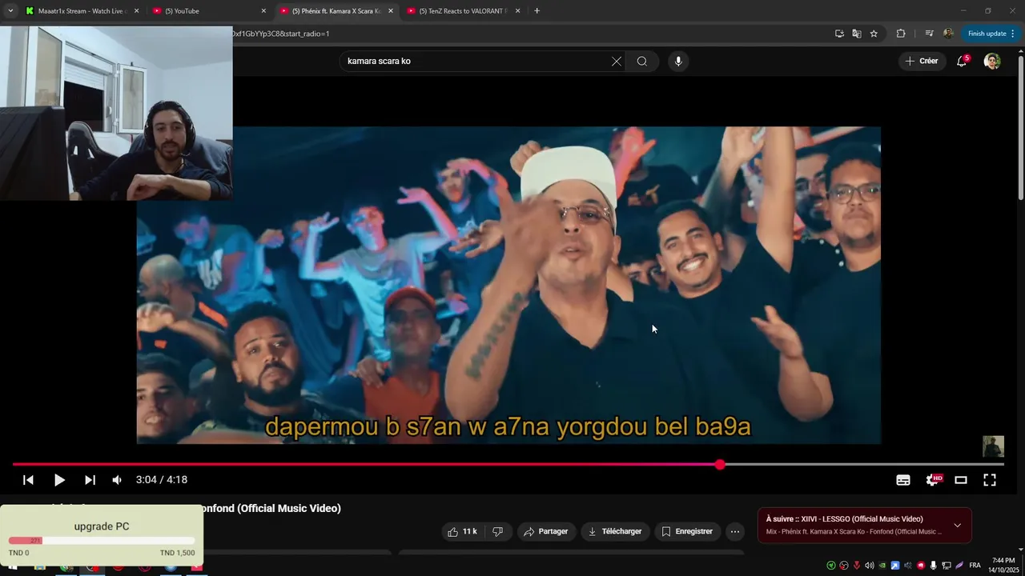Go back to the previous video

[28, 480]
